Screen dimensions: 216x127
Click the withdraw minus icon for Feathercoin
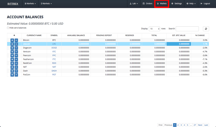pyautogui.click(x=16, y=59)
